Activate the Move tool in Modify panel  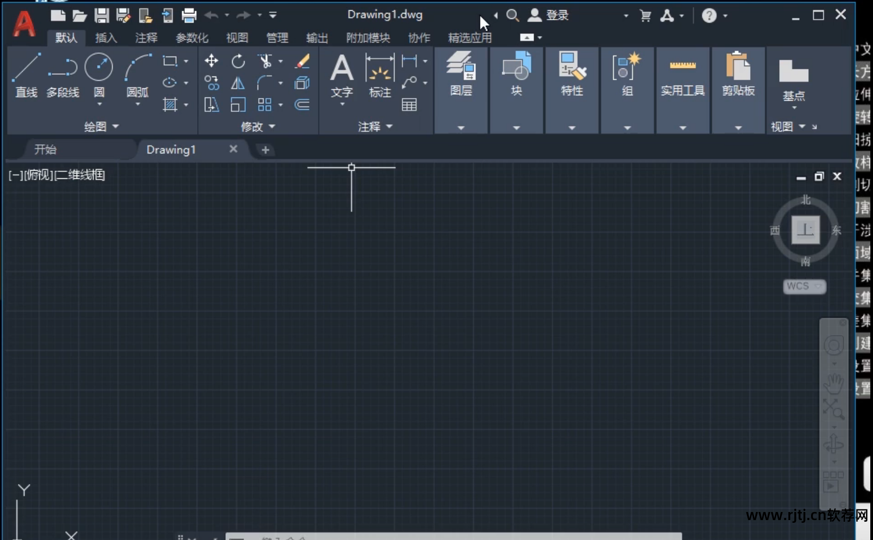click(211, 61)
